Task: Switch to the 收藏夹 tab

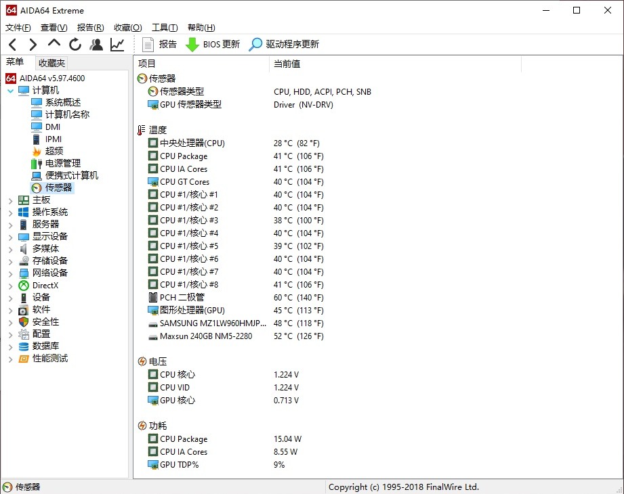Action: 51,63
